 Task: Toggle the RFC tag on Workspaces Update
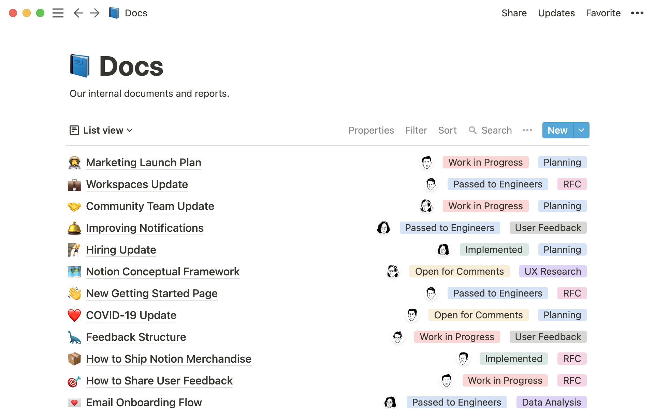click(x=572, y=184)
